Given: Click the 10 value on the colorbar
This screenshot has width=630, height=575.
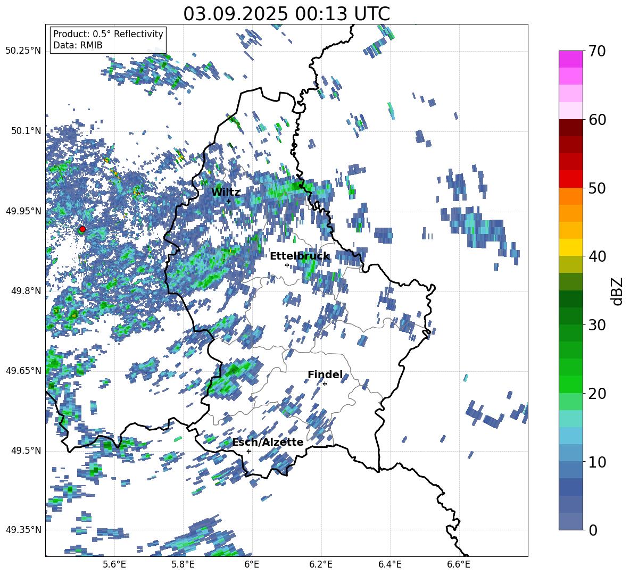Looking at the screenshot, I should [x=597, y=462].
